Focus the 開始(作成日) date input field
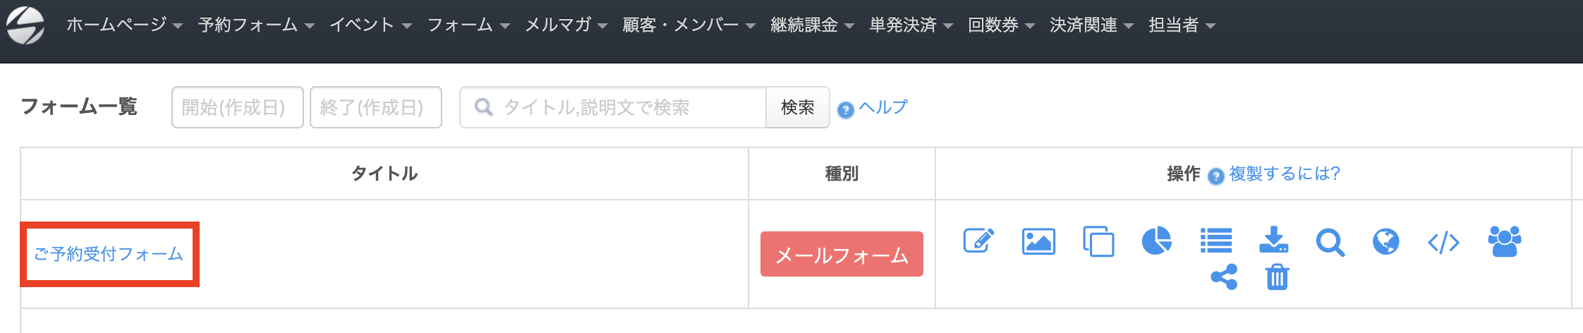 coord(237,107)
